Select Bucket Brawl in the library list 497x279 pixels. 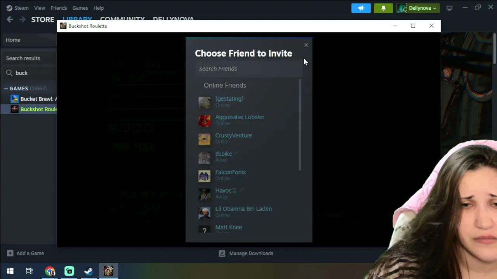(x=34, y=99)
